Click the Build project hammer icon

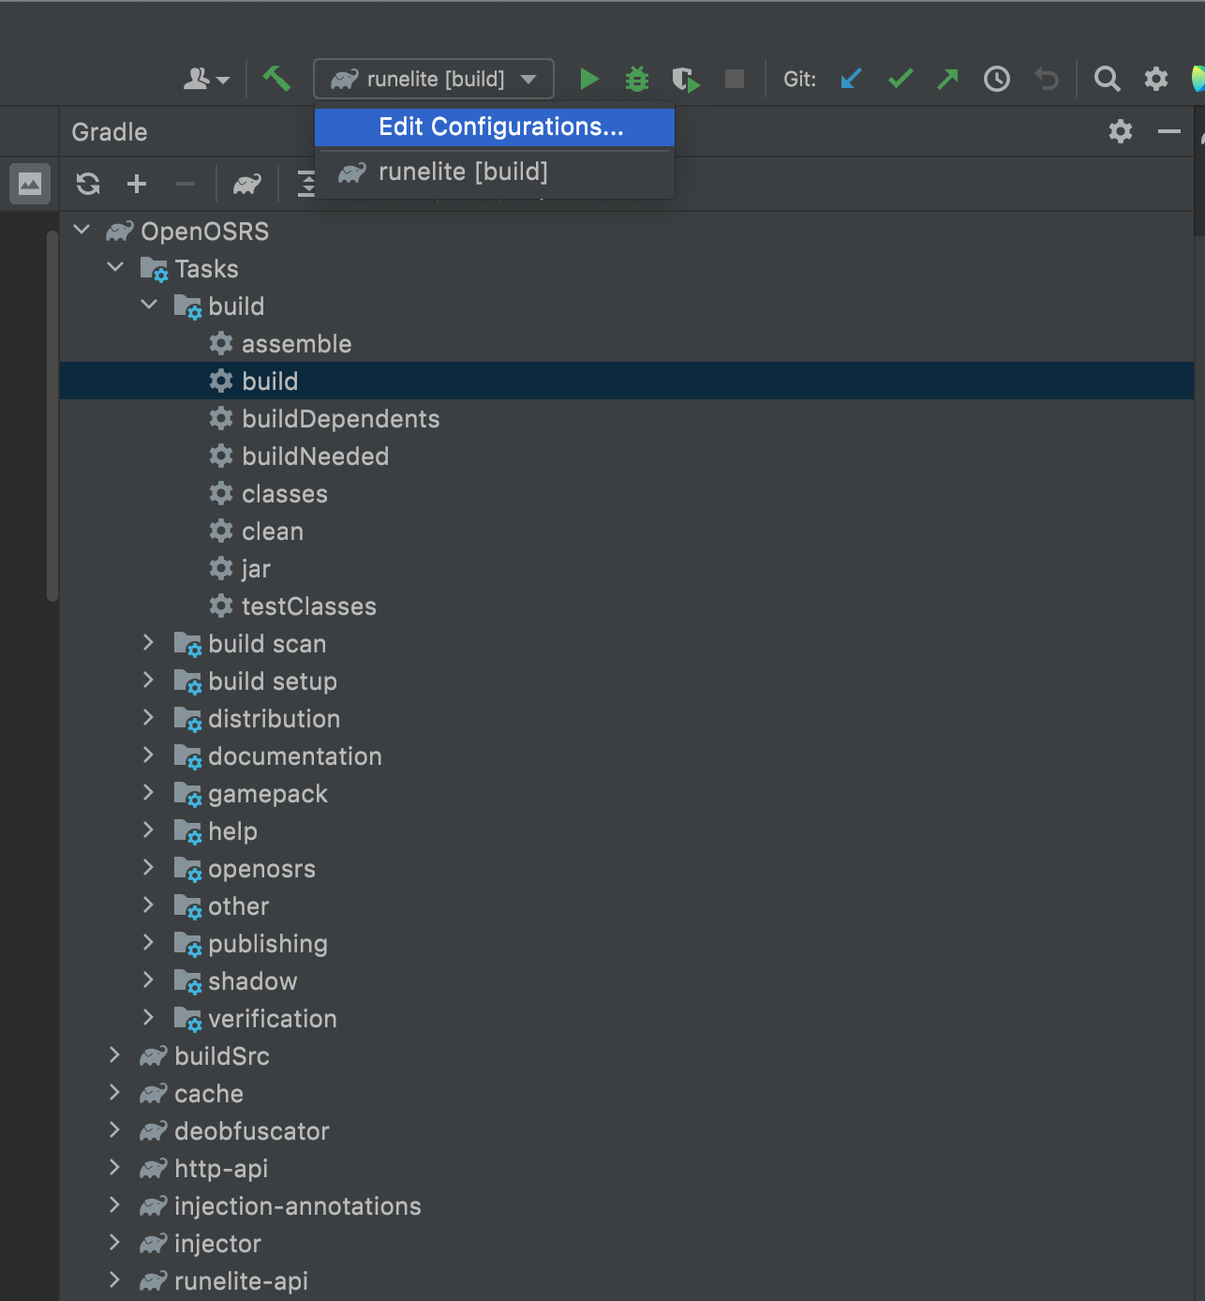[276, 79]
